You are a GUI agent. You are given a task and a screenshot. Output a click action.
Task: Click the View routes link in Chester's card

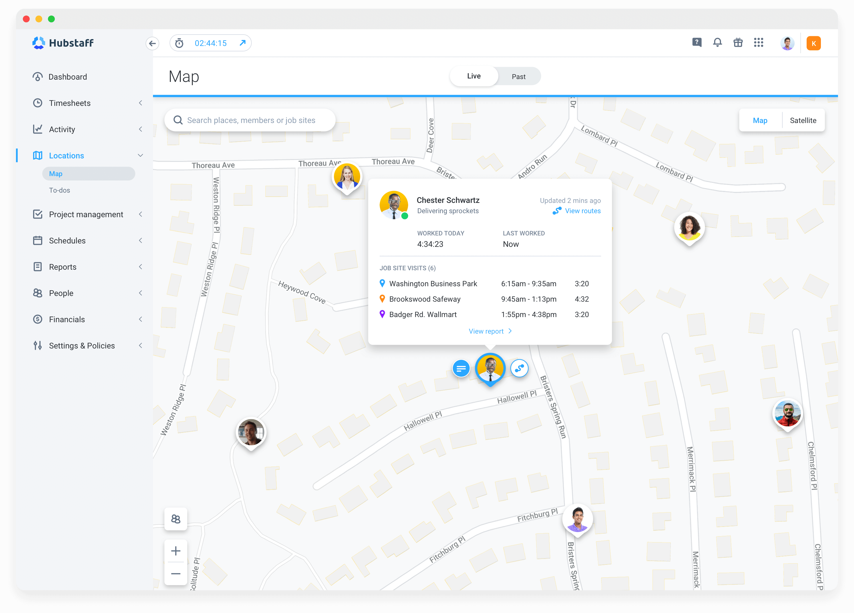tap(583, 211)
